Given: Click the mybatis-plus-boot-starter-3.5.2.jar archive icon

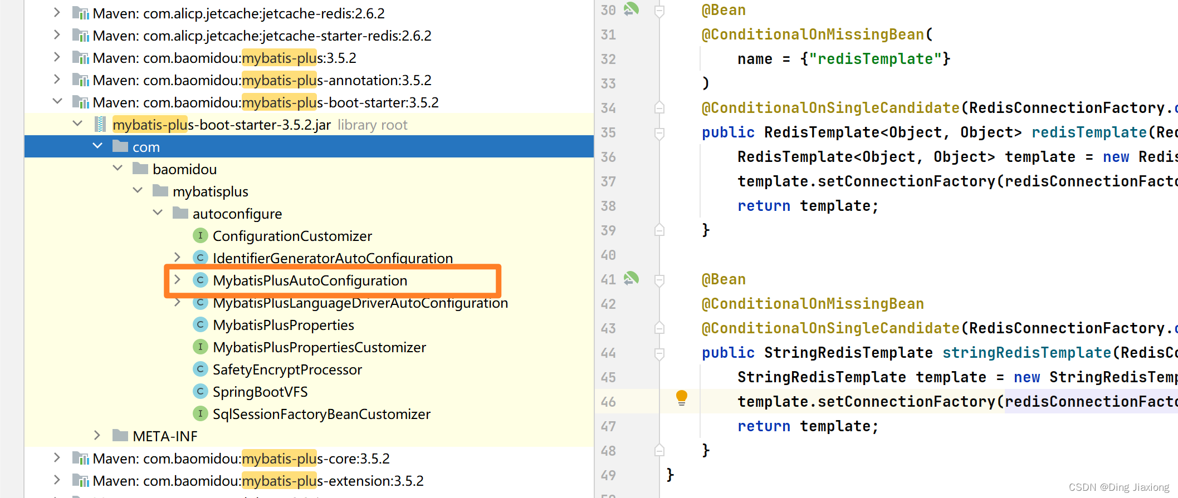Looking at the screenshot, I should 100,125.
